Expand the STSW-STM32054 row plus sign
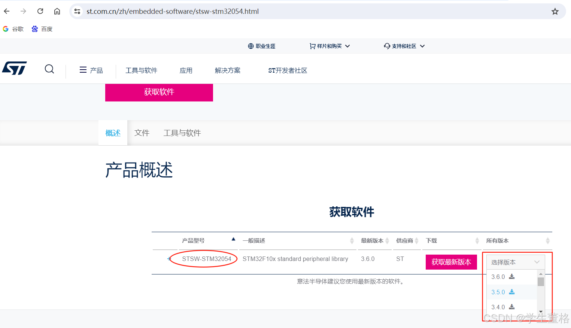 click(169, 259)
